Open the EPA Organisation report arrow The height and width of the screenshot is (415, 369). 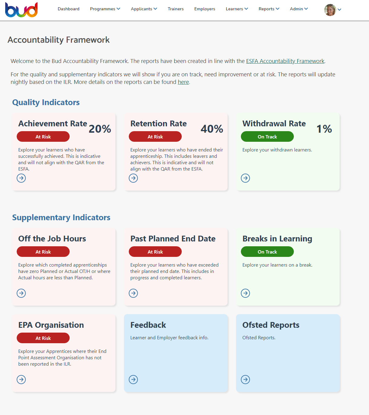[x=21, y=380]
